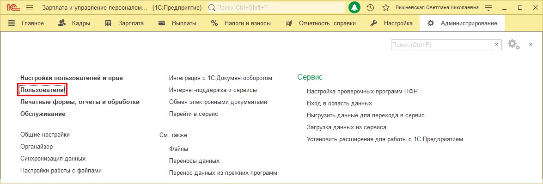The width and height of the screenshot is (543, 184).
Task: Open Перенос данных из прежних программ
Action: click(x=223, y=172)
